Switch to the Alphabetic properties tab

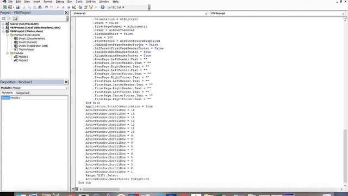point(7,93)
